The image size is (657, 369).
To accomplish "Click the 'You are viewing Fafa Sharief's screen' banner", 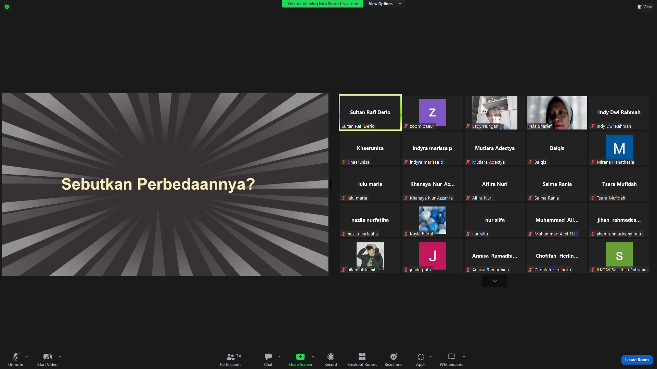I will [323, 4].
